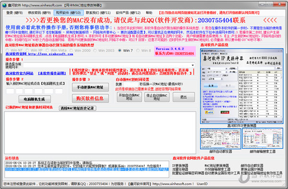Focus the last MAC address octet field
This screenshot has height=189, width=288.
(59, 91)
